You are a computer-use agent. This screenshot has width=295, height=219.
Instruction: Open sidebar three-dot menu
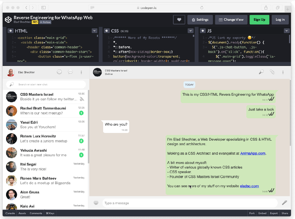tap(81, 72)
